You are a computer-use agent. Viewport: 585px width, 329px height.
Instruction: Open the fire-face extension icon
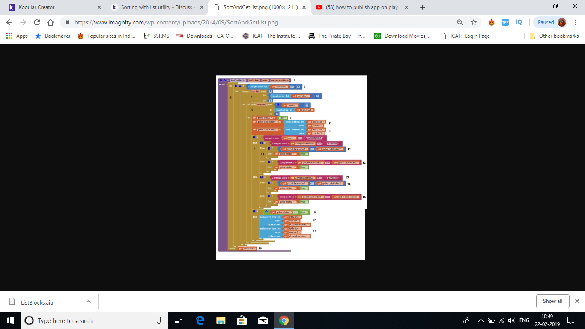pos(492,22)
